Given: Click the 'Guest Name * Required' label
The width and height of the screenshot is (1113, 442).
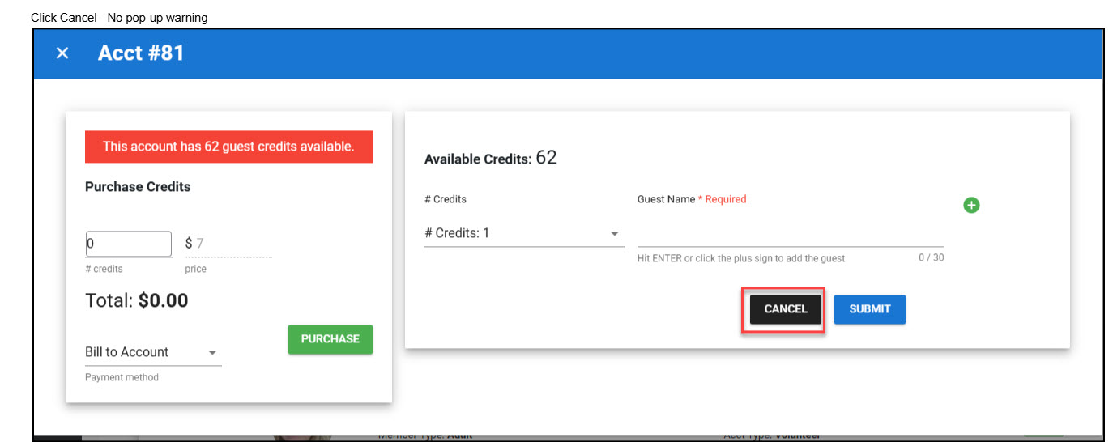Looking at the screenshot, I should (691, 199).
